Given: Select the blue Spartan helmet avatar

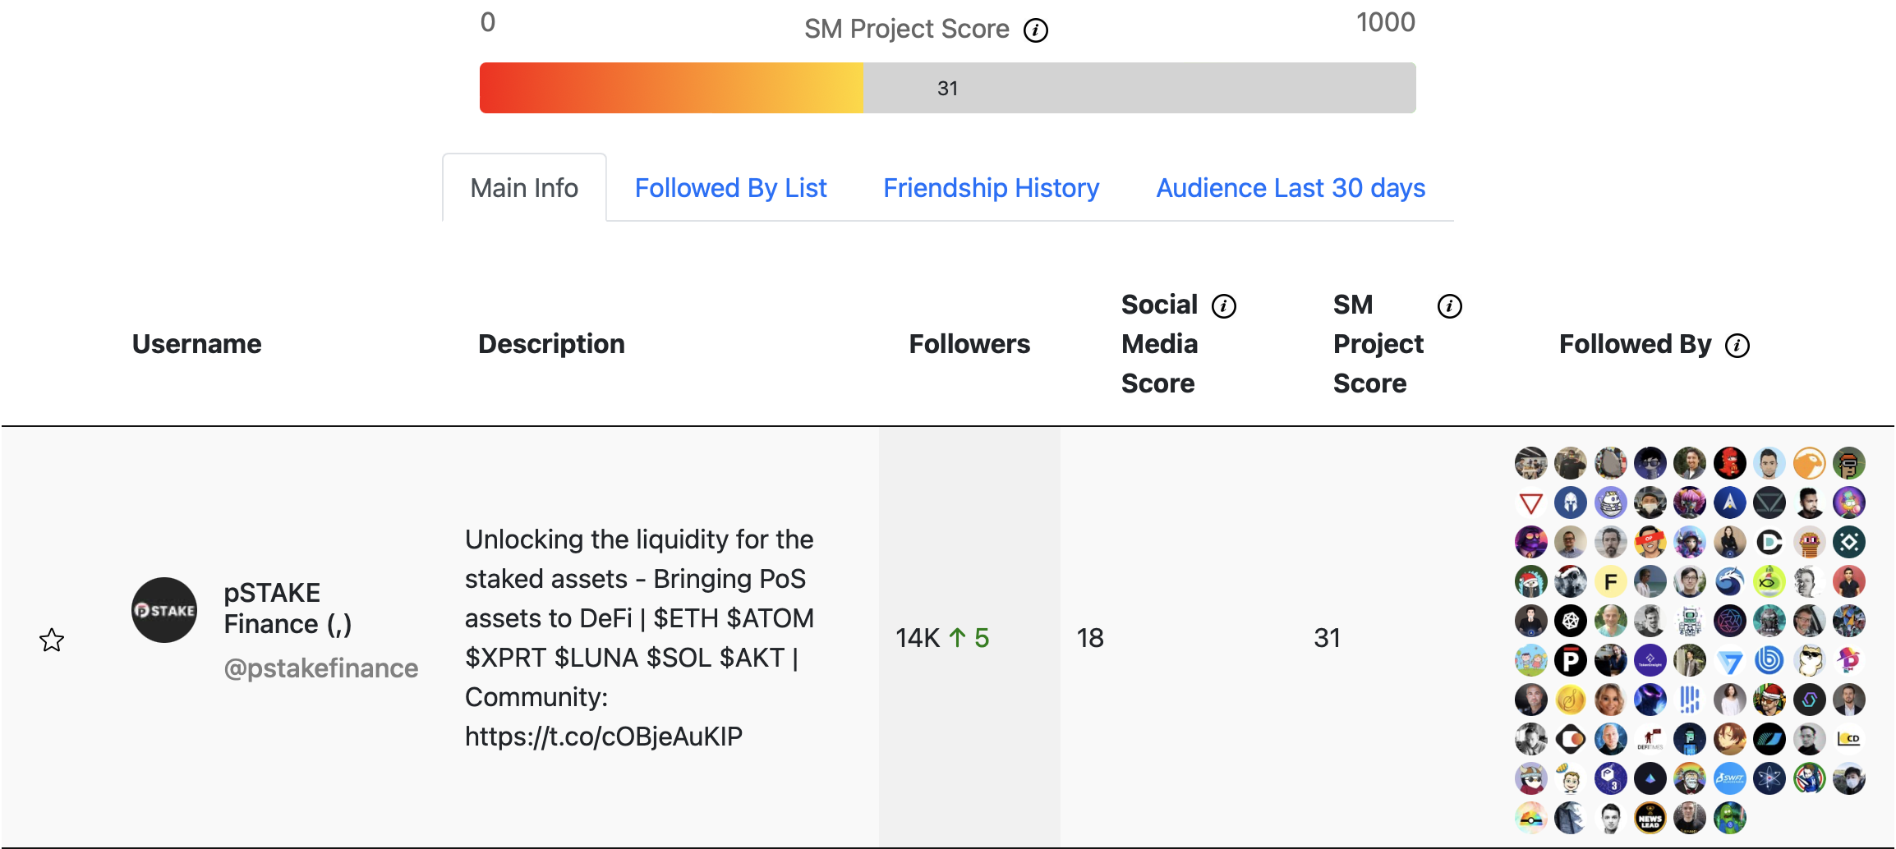Looking at the screenshot, I should tap(1570, 503).
